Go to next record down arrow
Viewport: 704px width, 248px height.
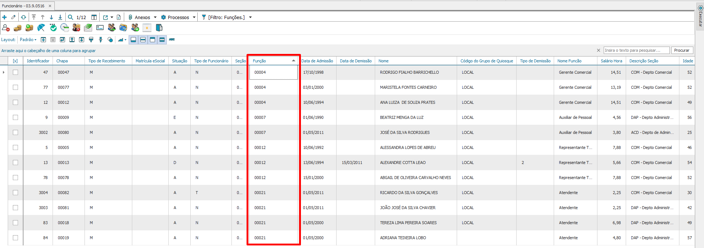pos(51,17)
